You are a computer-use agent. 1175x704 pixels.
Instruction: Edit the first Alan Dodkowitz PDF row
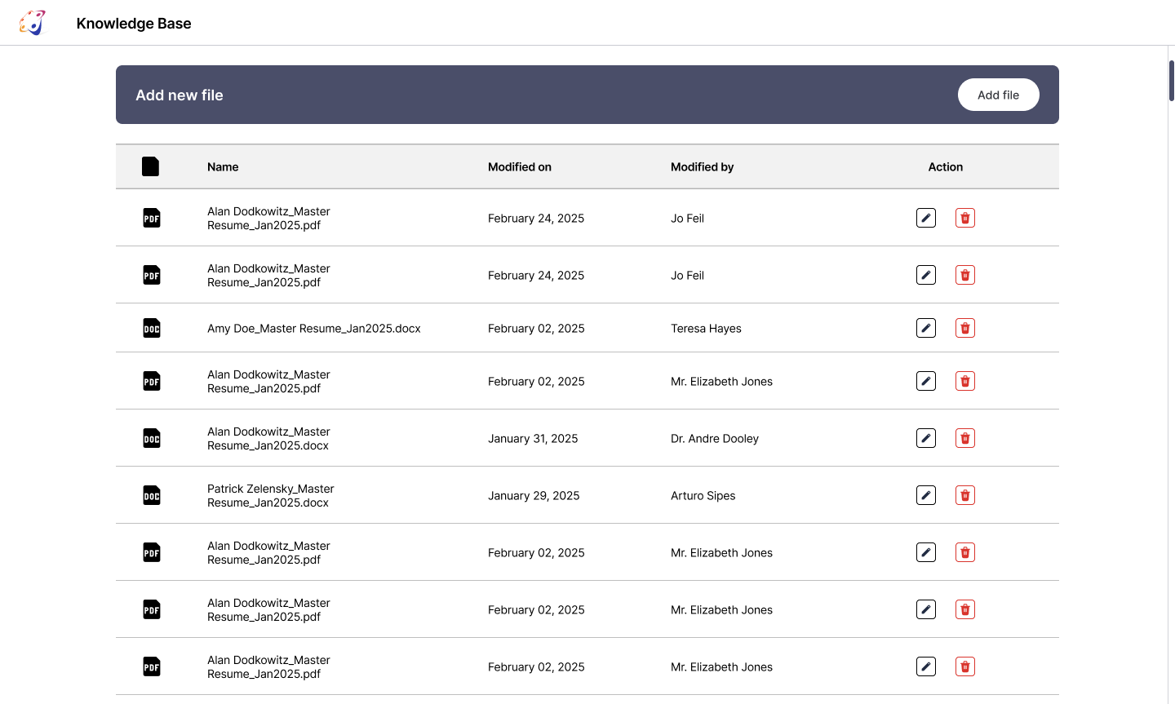pos(926,218)
